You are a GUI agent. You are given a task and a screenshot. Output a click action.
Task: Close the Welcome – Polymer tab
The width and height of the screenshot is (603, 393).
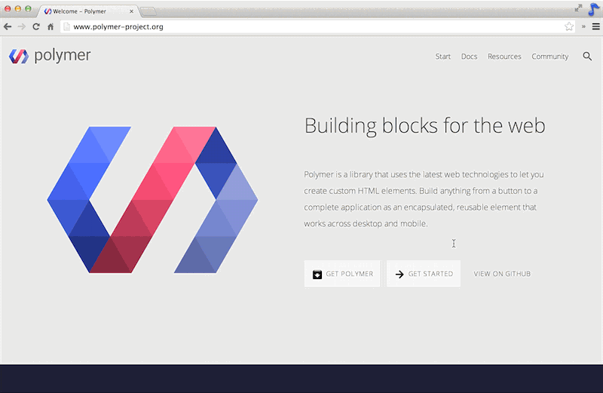tap(131, 11)
